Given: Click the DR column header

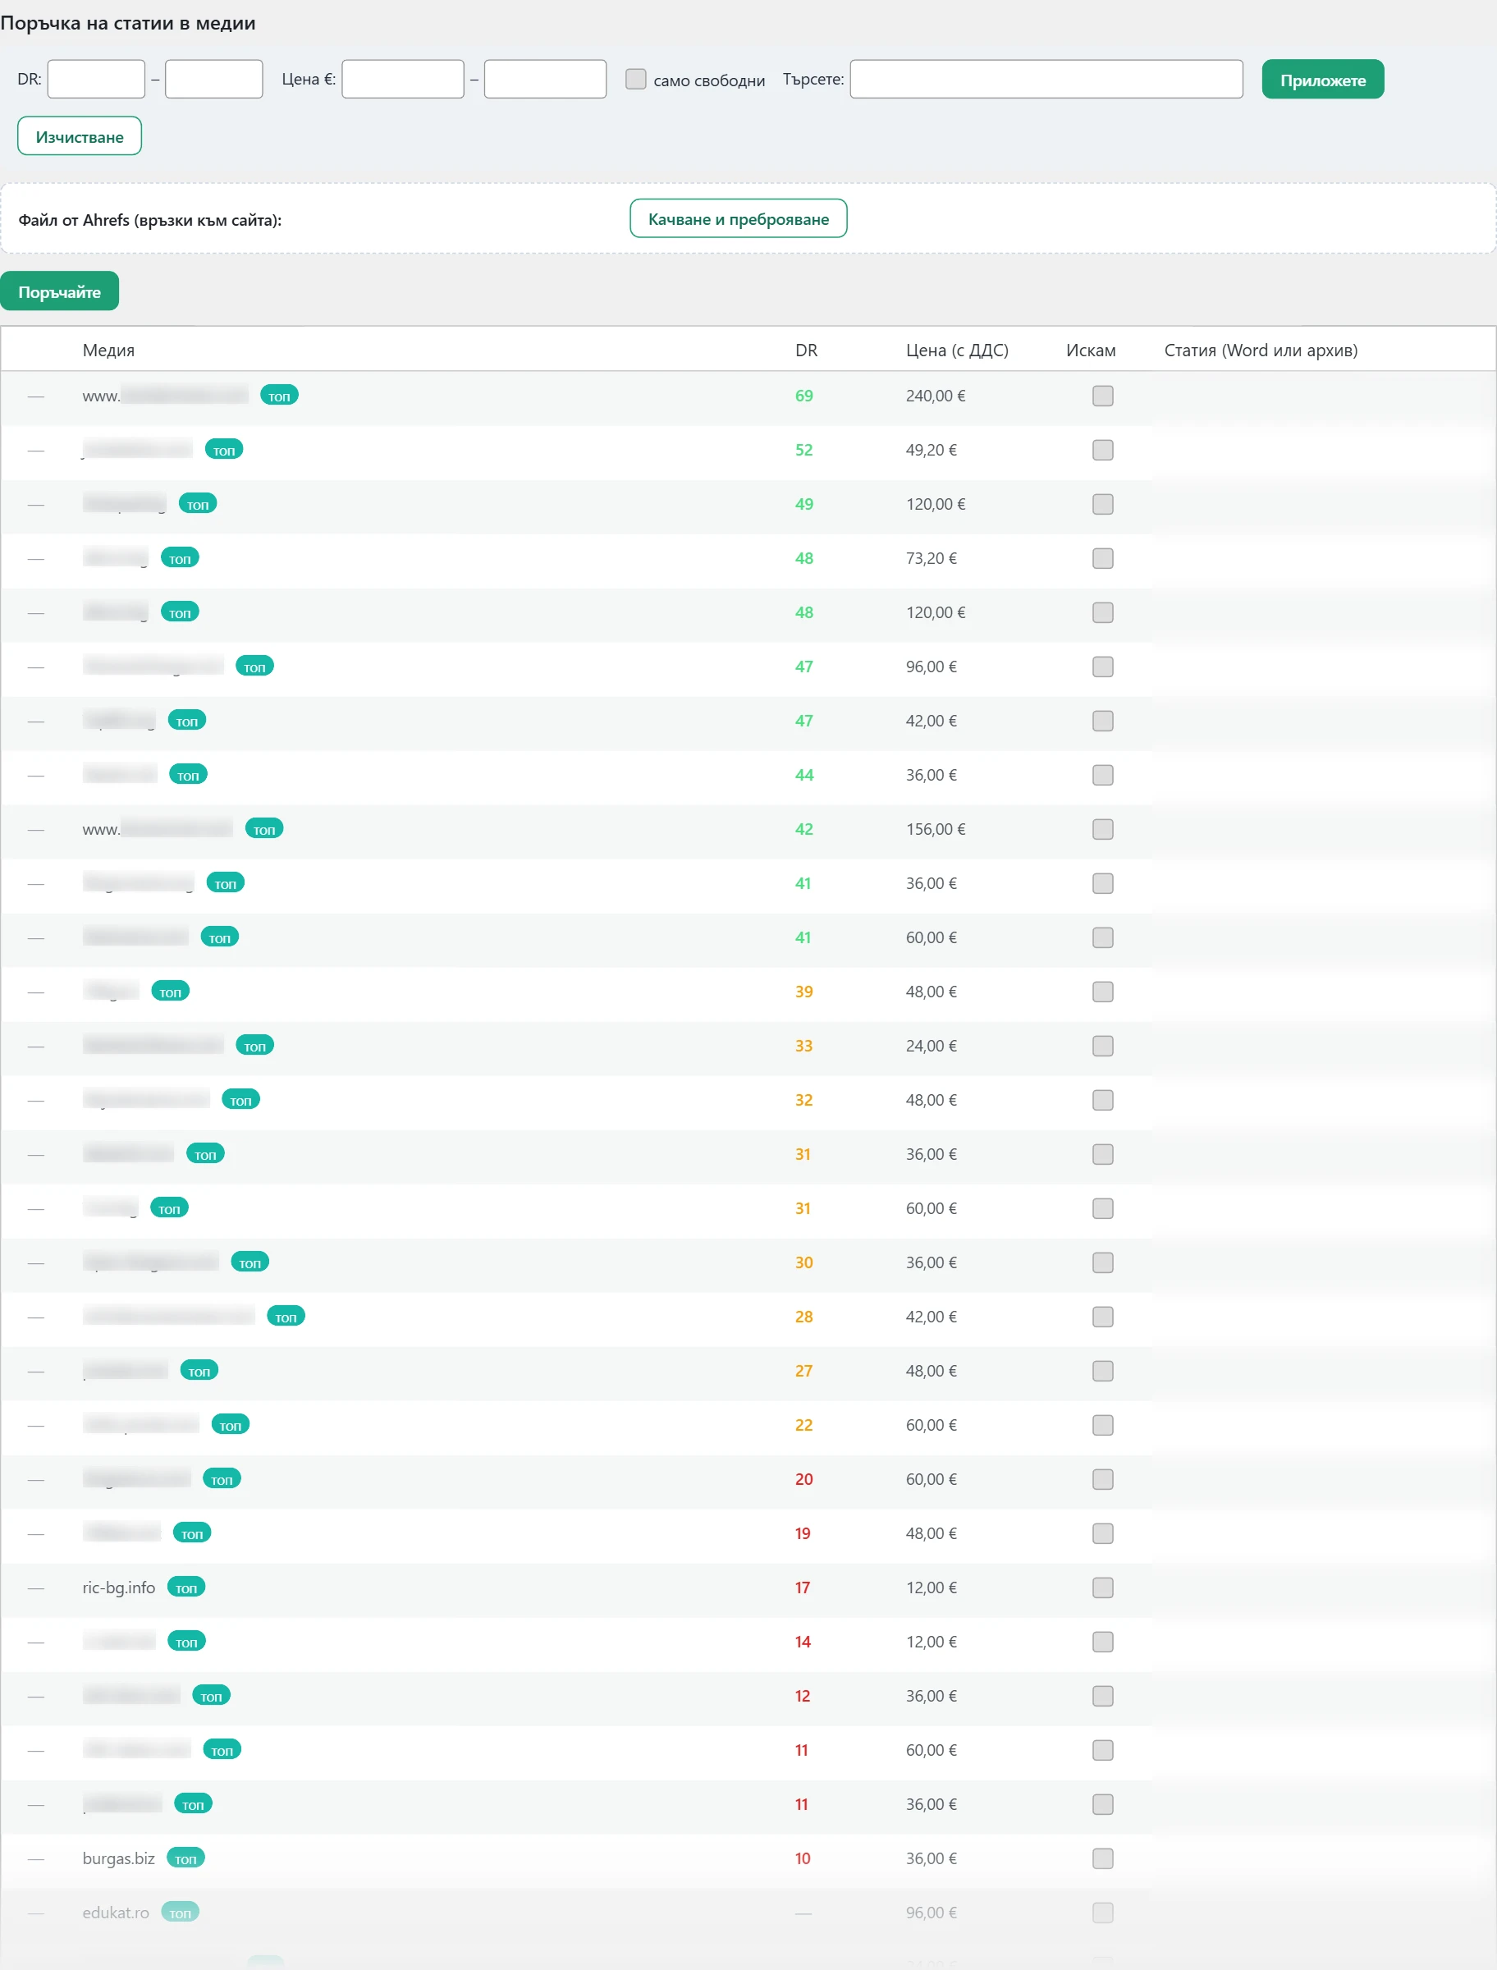Looking at the screenshot, I should click(x=807, y=350).
